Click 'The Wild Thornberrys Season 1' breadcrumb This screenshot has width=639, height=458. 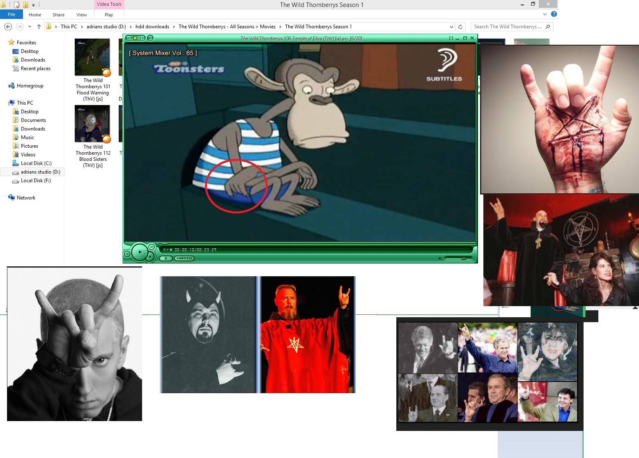(x=318, y=27)
